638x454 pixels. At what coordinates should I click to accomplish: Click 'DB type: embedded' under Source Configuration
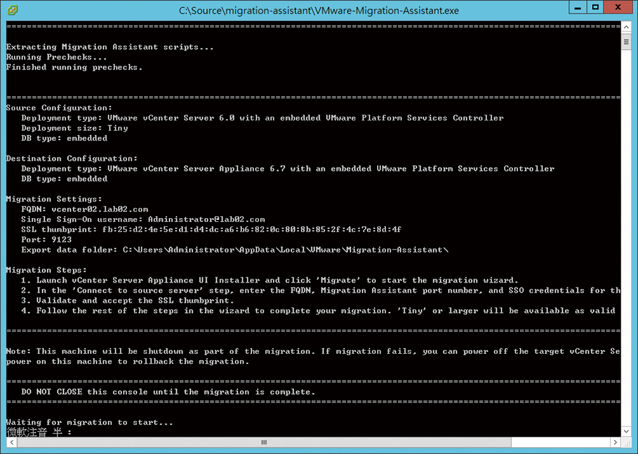64,138
